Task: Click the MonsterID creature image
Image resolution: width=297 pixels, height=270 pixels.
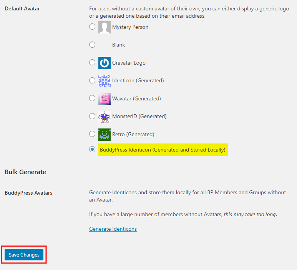Action: 104,117
